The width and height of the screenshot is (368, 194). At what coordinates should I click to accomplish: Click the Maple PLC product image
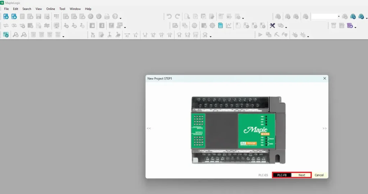click(239, 130)
